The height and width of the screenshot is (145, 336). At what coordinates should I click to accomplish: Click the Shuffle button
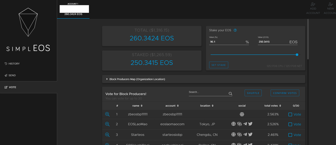point(253,93)
